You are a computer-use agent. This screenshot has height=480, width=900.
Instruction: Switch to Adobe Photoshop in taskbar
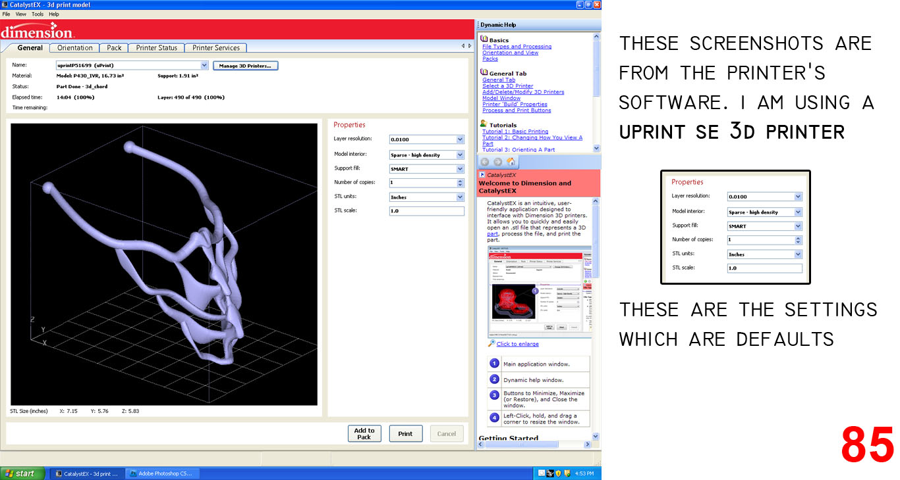161,473
